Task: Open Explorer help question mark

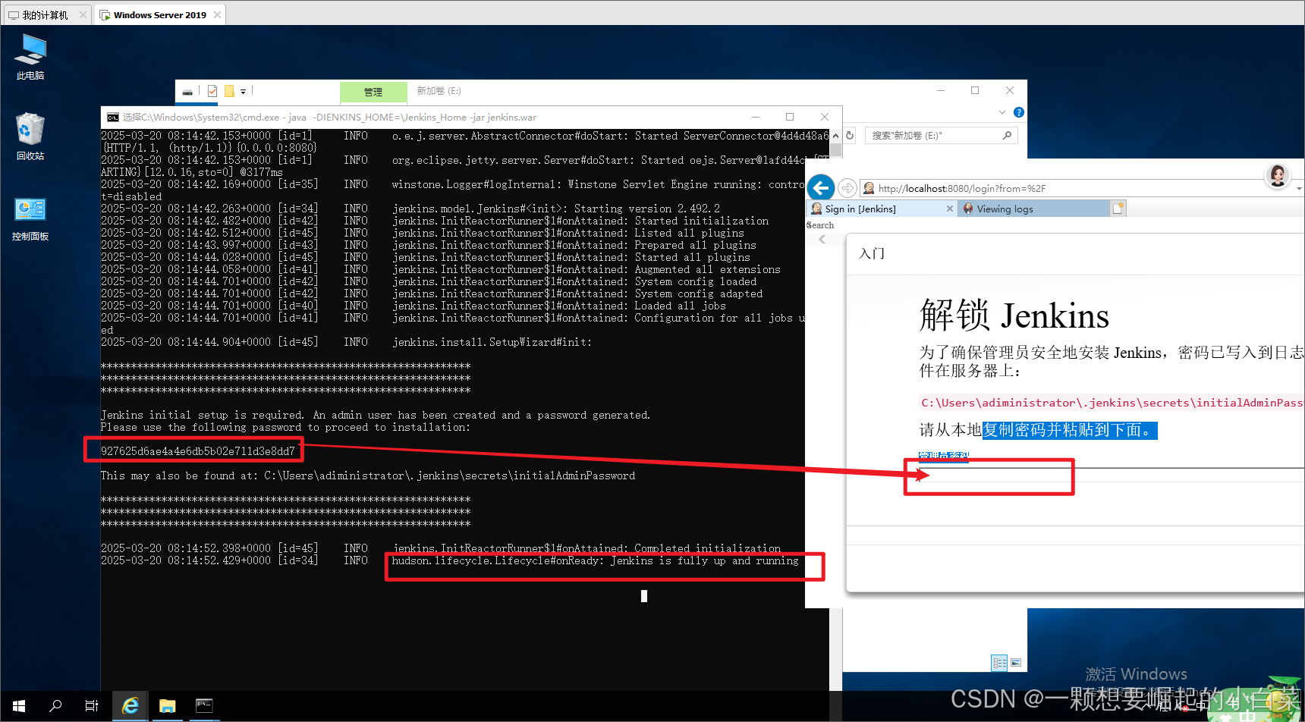Action: click(1019, 112)
